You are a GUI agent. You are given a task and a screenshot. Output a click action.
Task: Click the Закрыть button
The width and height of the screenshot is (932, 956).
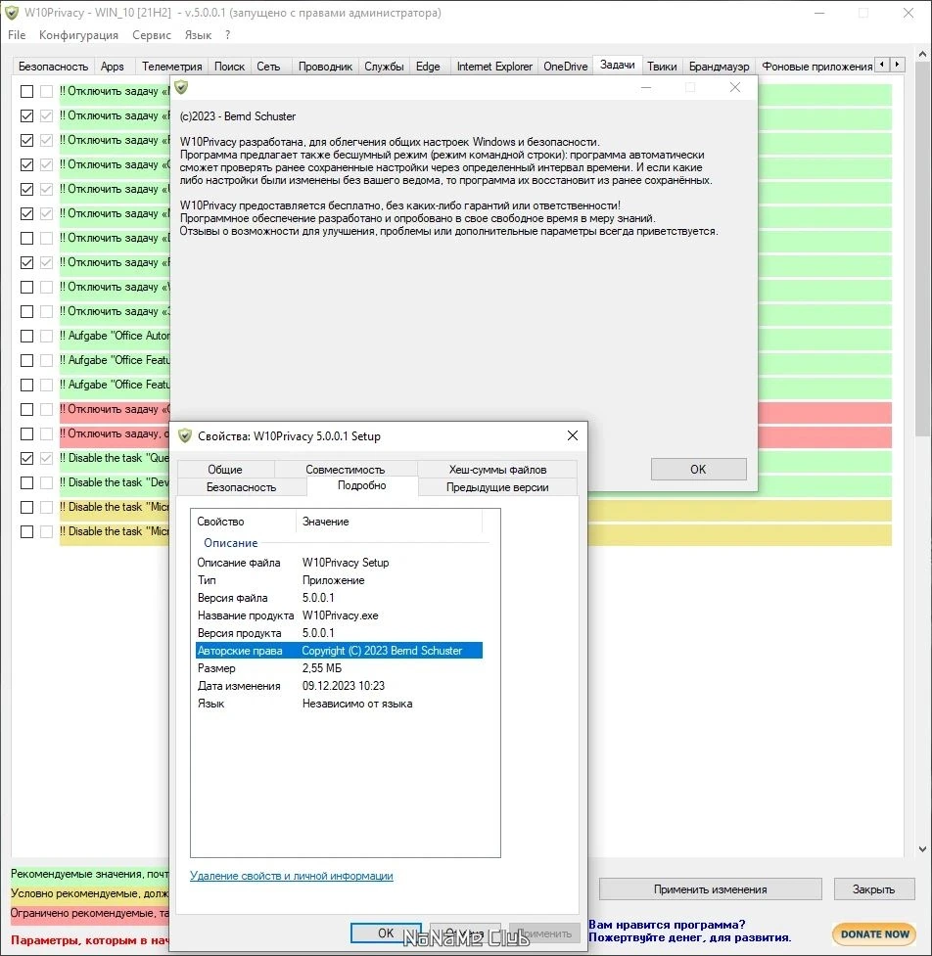tap(873, 889)
